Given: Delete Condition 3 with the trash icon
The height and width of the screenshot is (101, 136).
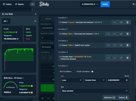Looking at the screenshot, I should click(x=128, y=45).
